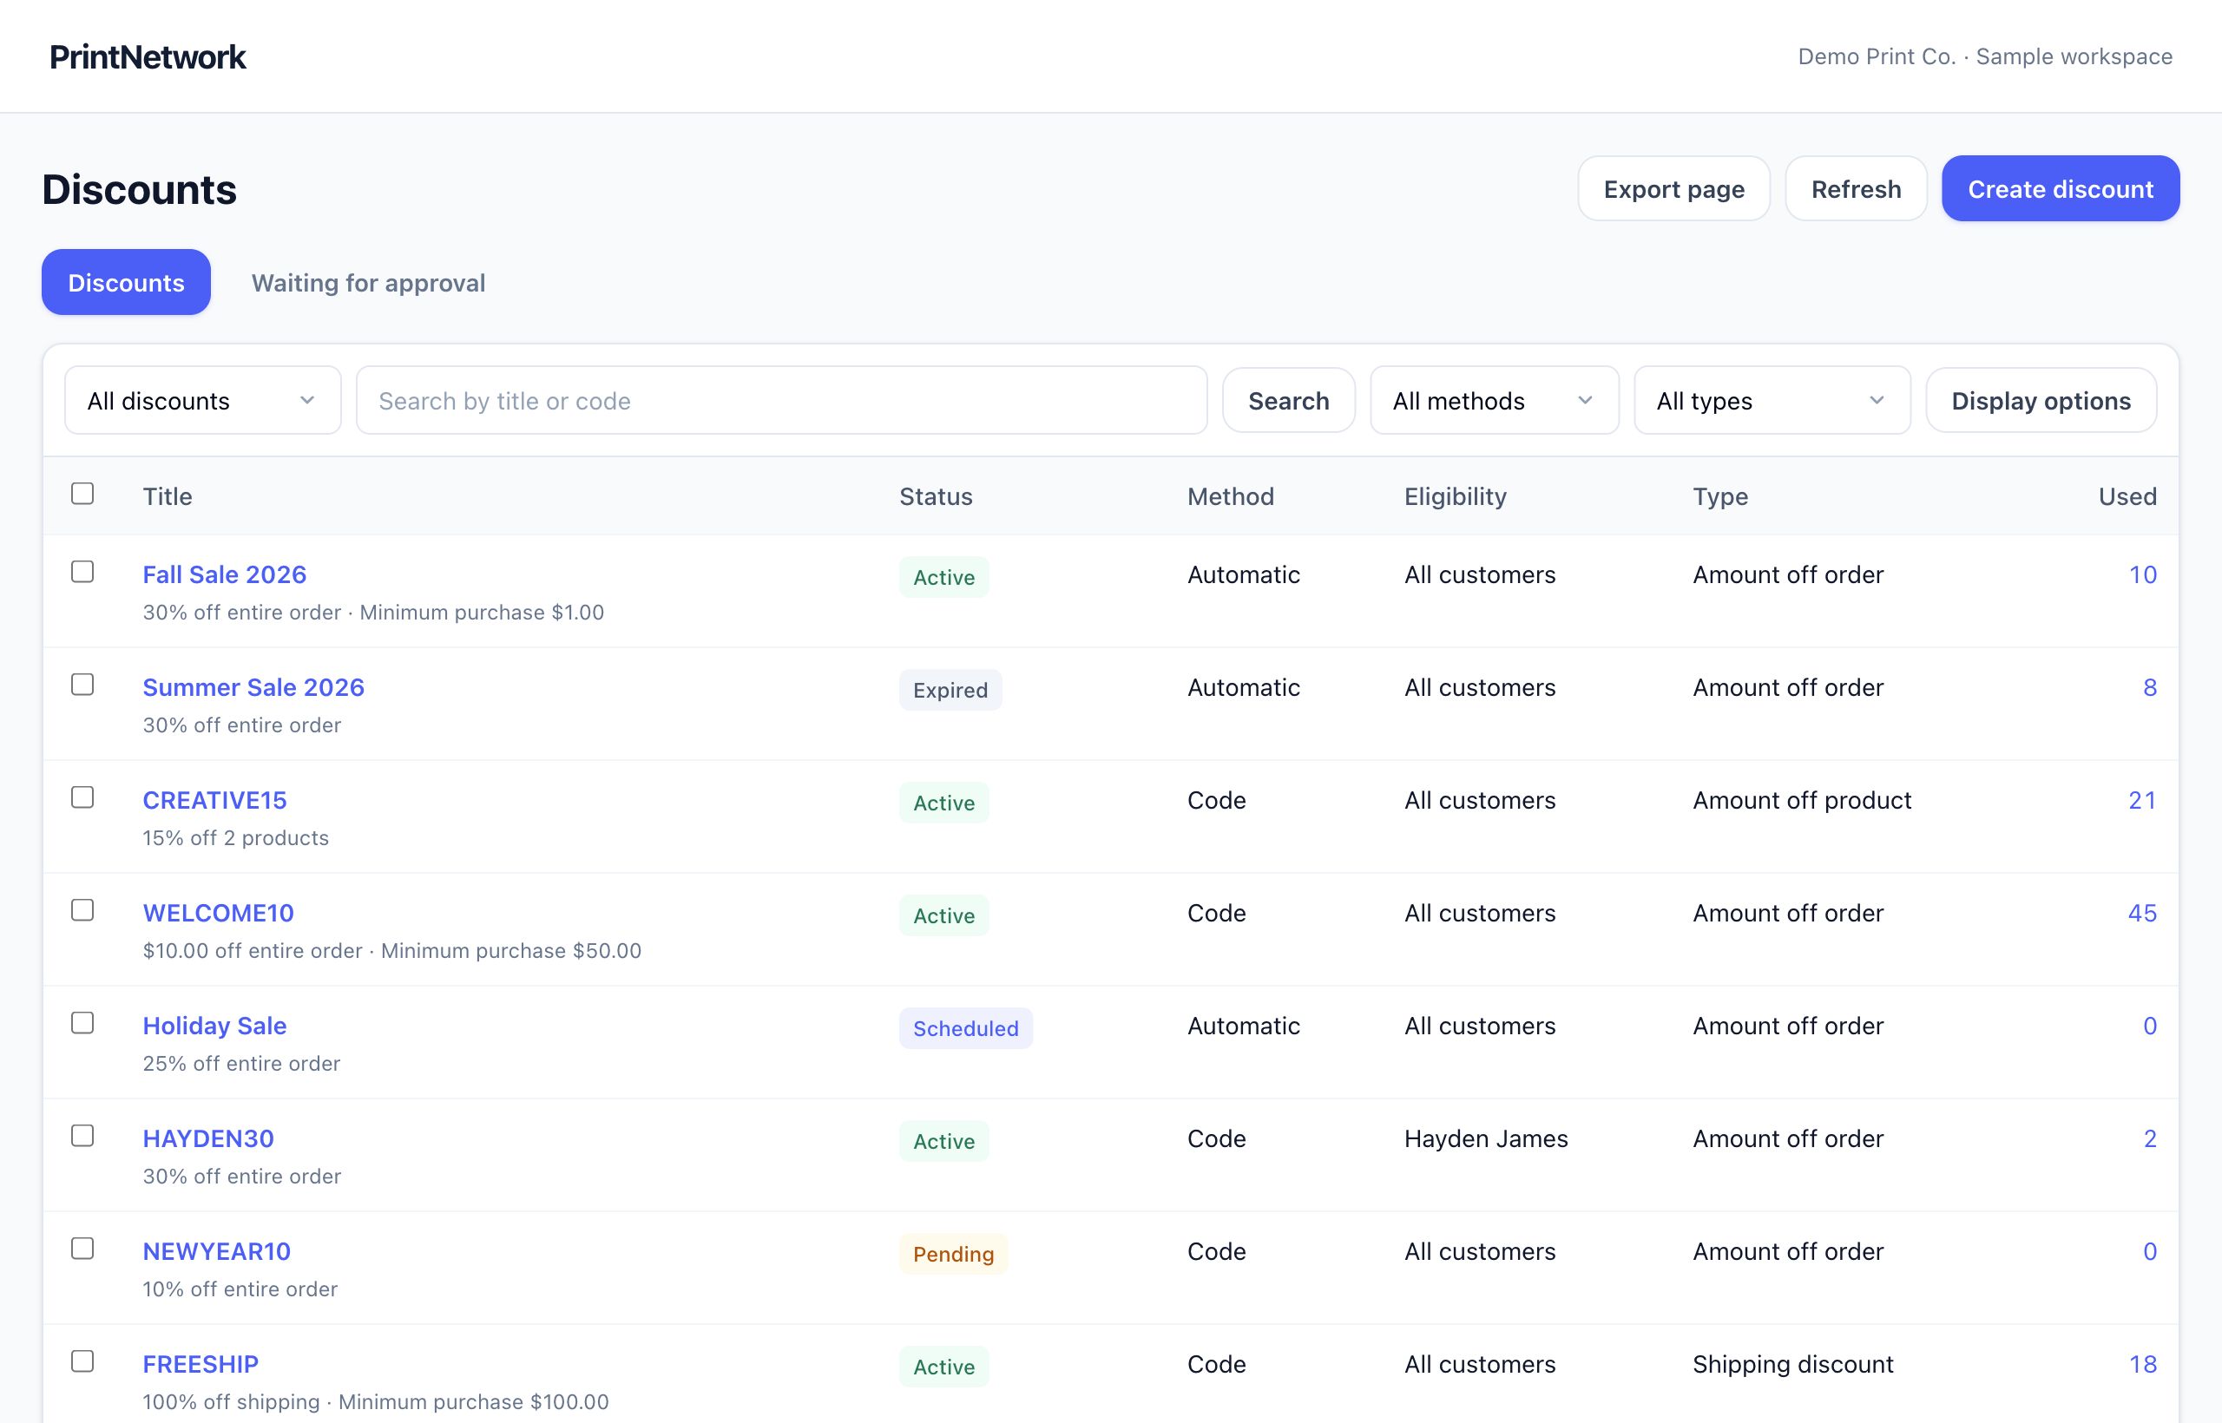Open the HAYDEN30 discount link
2222x1423 pixels.
208,1138
